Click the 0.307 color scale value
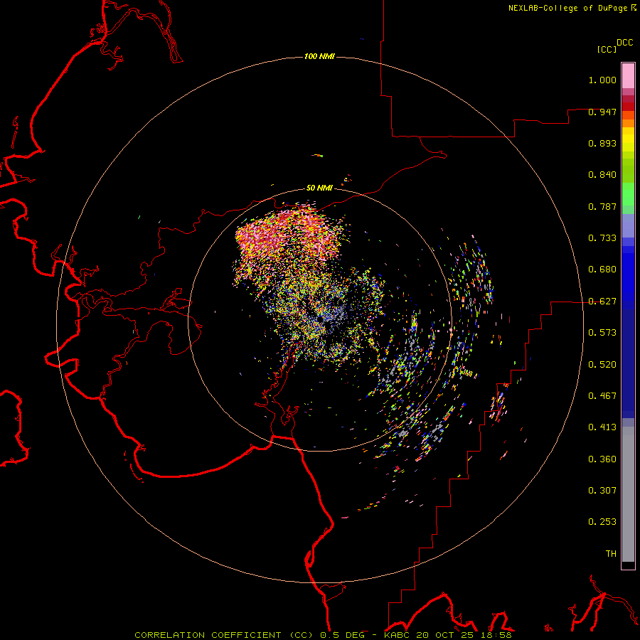This screenshot has width=640, height=640. pos(602,491)
